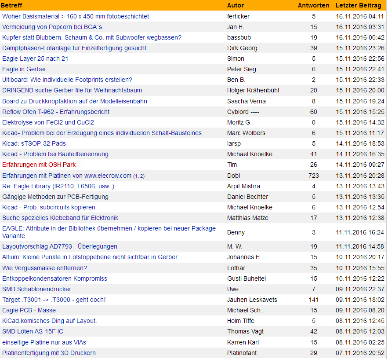Open 'Gängige Methoden zur PCB-Fertigung' thread
The height and width of the screenshot is (359, 388).
[55, 197]
